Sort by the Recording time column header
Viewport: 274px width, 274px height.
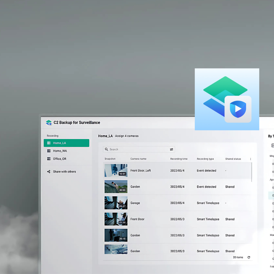point(179,159)
